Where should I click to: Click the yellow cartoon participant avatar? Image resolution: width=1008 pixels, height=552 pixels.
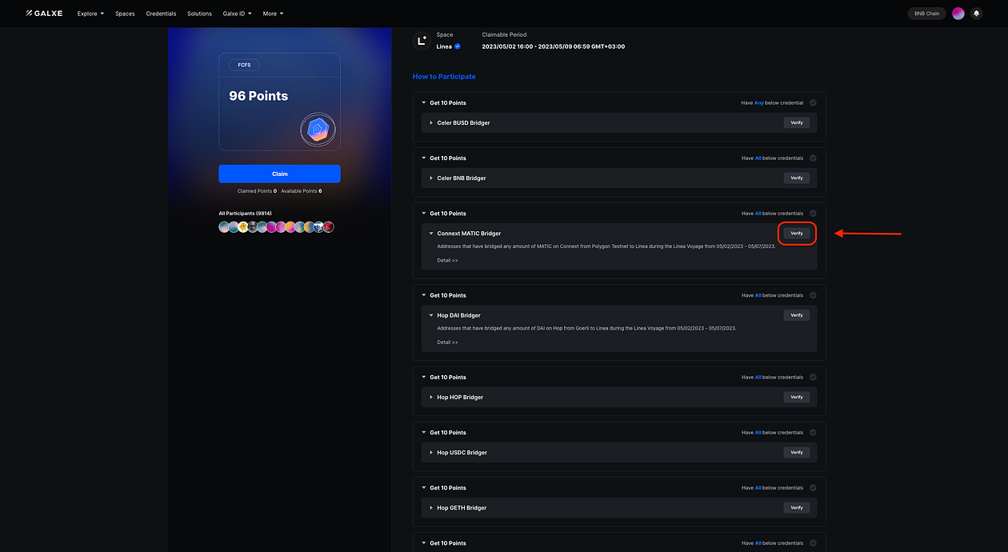tap(243, 227)
